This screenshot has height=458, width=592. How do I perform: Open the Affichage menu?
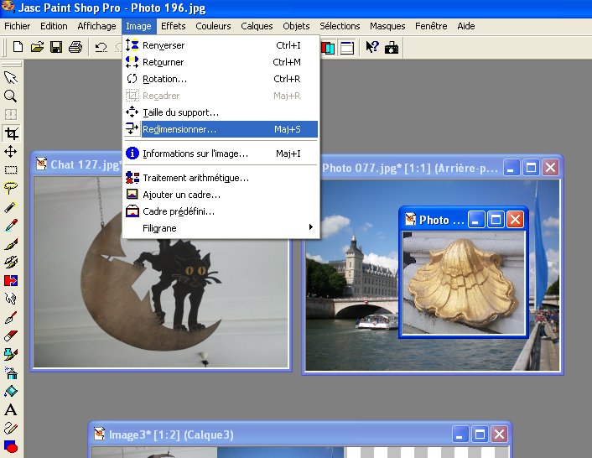coord(96,26)
